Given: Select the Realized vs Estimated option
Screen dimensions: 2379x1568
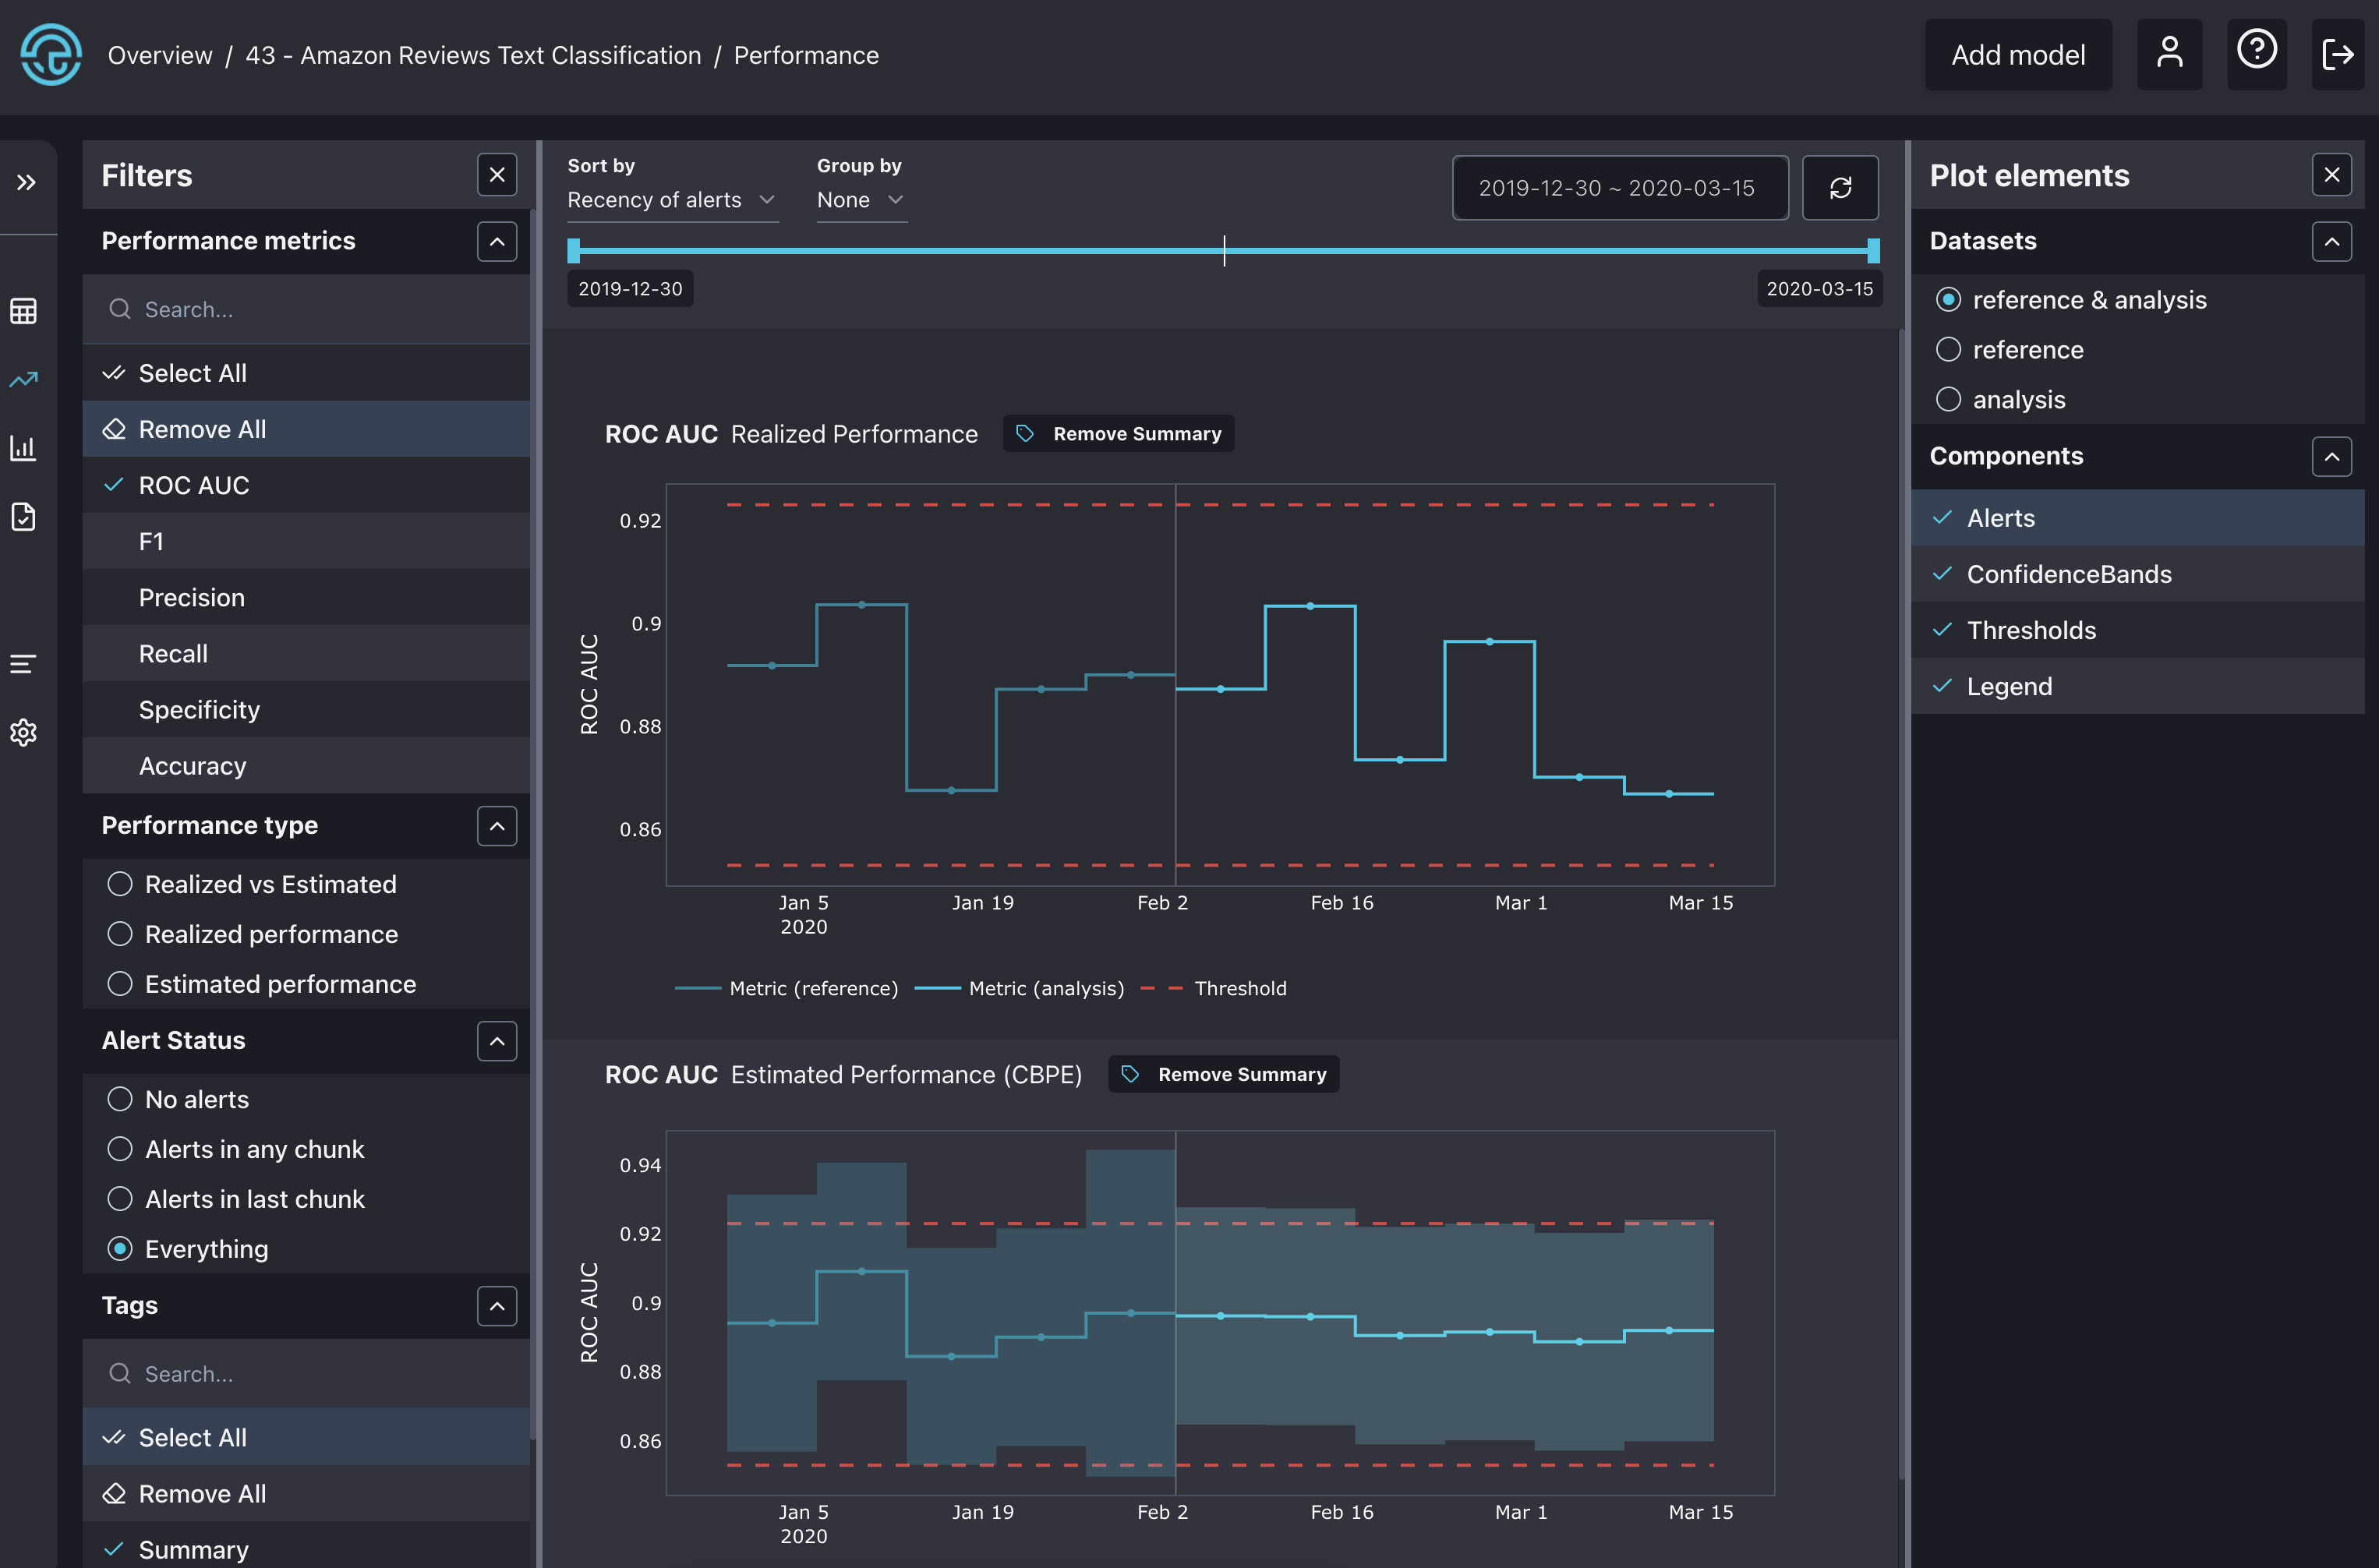Looking at the screenshot, I should [120, 884].
